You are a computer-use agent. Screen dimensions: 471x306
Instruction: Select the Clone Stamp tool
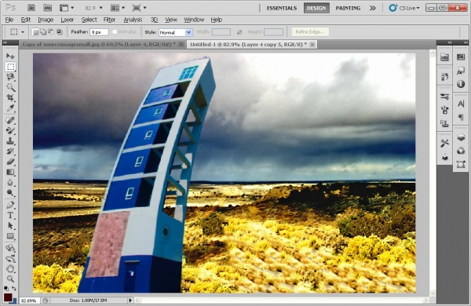click(10, 140)
